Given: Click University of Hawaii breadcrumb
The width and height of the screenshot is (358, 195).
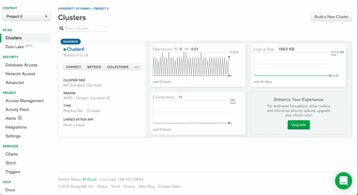Looking at the screenshot, I should point(74,8).
